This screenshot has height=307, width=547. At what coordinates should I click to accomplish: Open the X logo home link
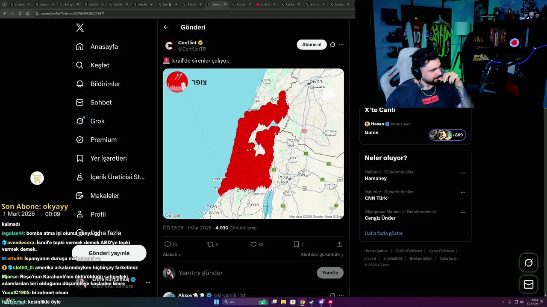(80, 28)
